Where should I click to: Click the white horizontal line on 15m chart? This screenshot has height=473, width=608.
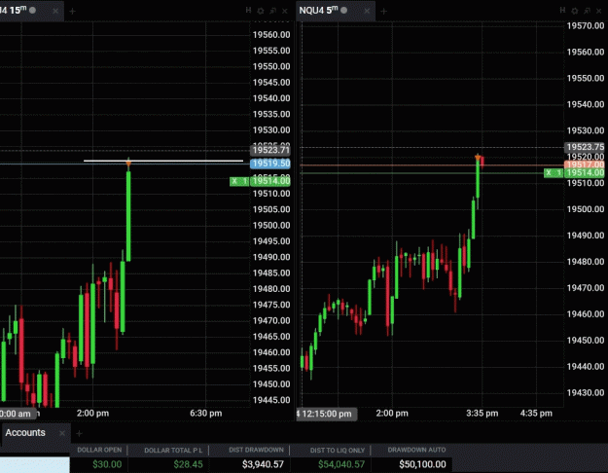pyautogui.click(x=163, y=161)
